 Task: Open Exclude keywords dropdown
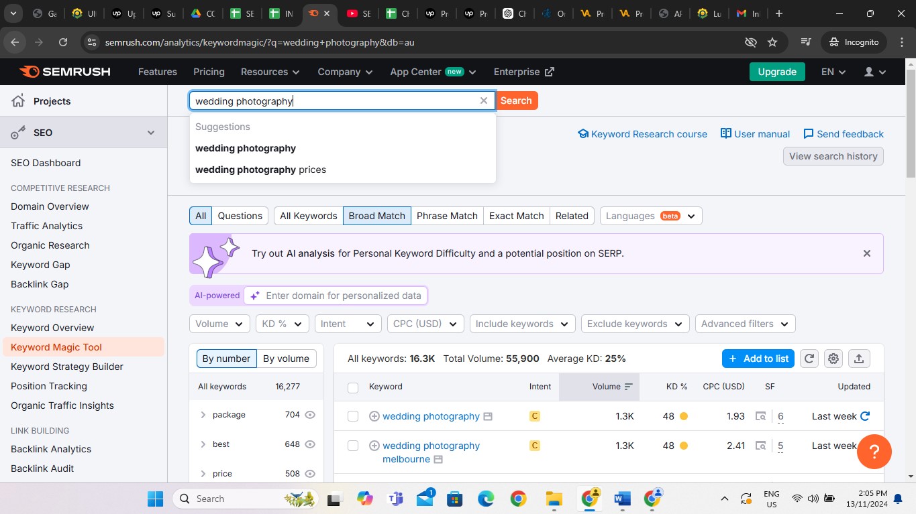pos(635,324)
